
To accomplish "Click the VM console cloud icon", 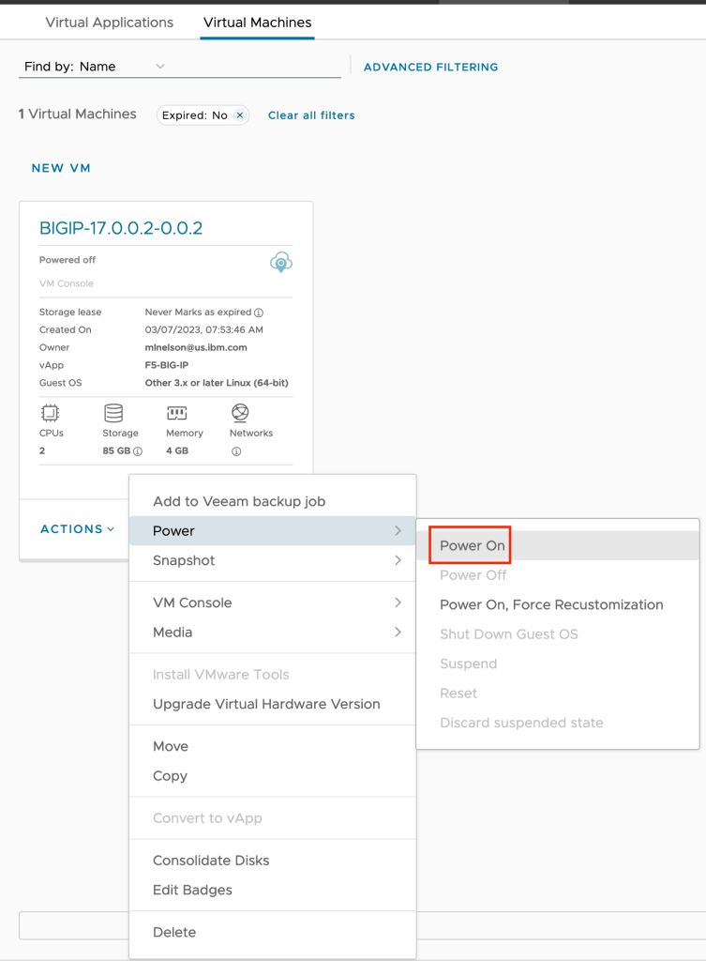I will tap(280, 263).
